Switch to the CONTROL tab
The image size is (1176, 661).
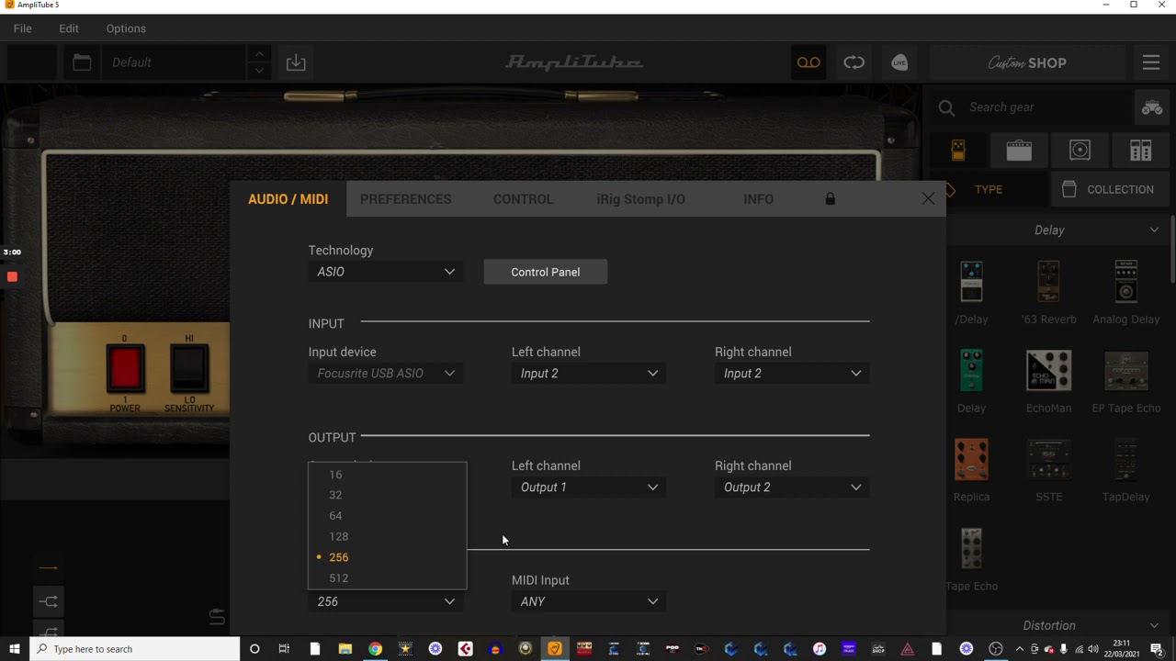coord(523,199)
